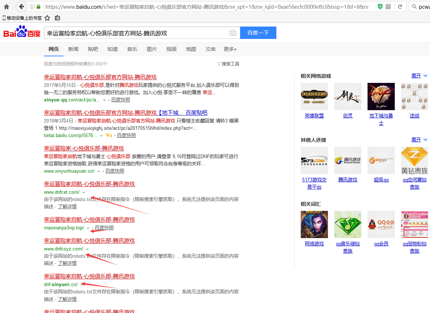The height and width of the screenshot is (313, 430).
Task: Click the green shield security icon
Action: (380, 7)
